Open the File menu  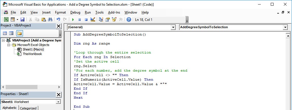tap(13, 12)
